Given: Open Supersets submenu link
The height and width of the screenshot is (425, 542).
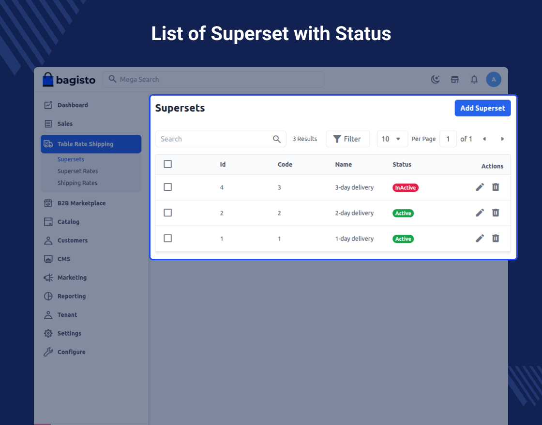Looking at the screenshot, I should tap(71, 159).
